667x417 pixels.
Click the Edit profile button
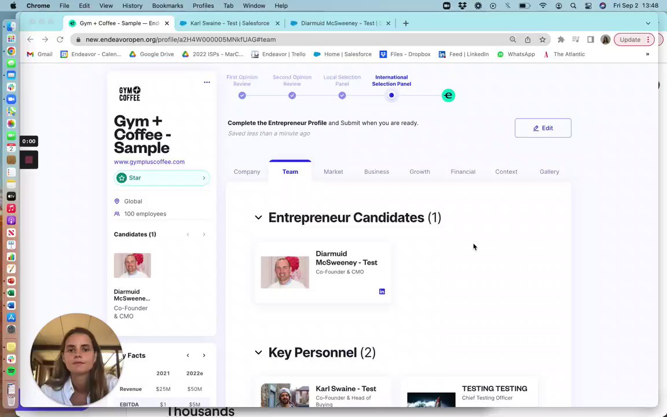(x=543, y=128)
